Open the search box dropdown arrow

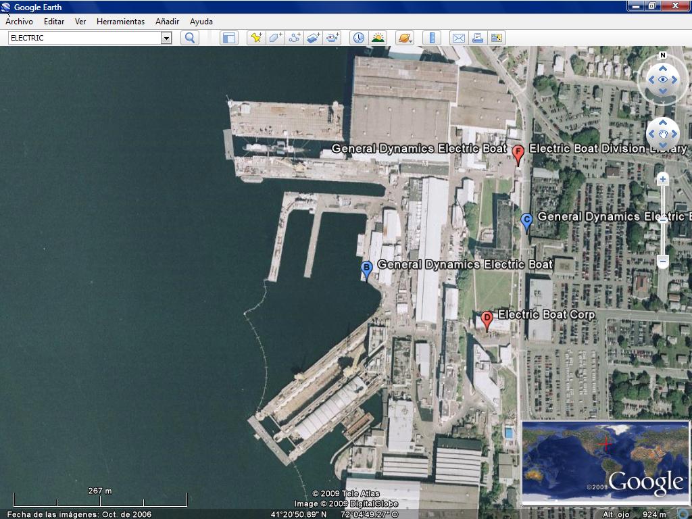coord(166,38)
